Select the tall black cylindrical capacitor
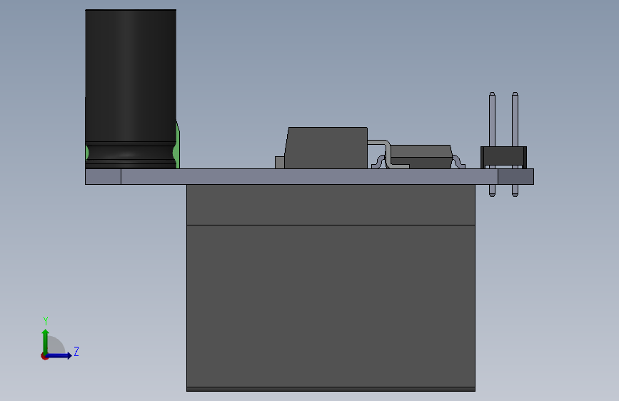The image size is (619, 401). [x=131, y=88]
